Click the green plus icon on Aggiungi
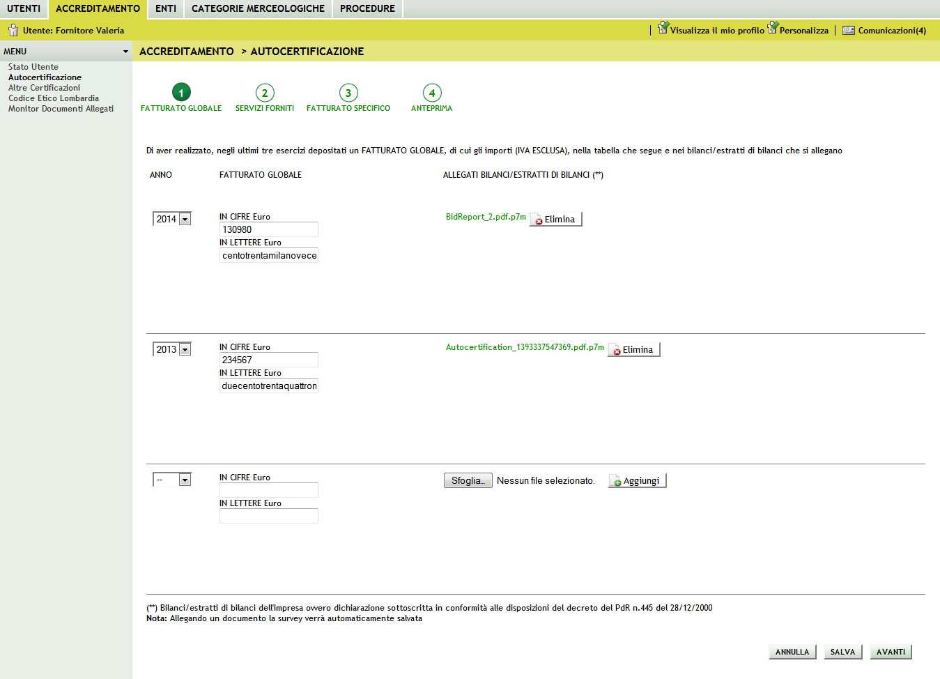 [617, 482]
